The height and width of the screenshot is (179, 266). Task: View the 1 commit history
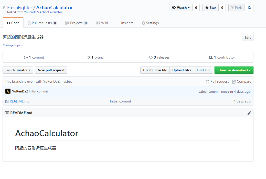[x=34, y=57]
